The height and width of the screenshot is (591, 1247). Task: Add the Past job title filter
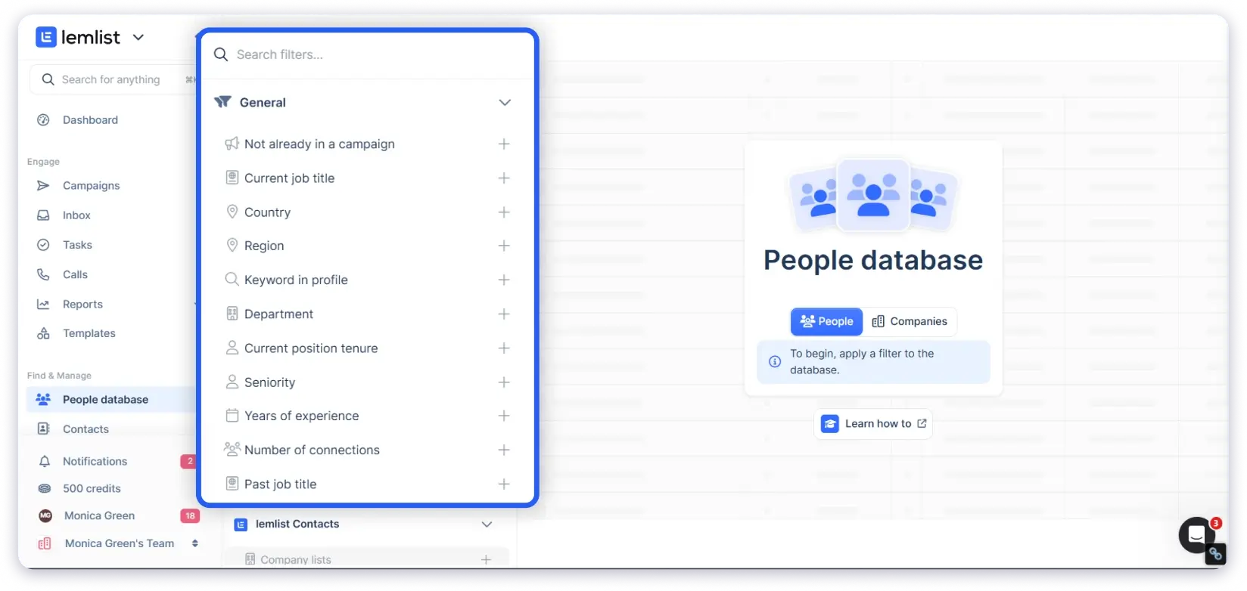(x=504, y=484)
